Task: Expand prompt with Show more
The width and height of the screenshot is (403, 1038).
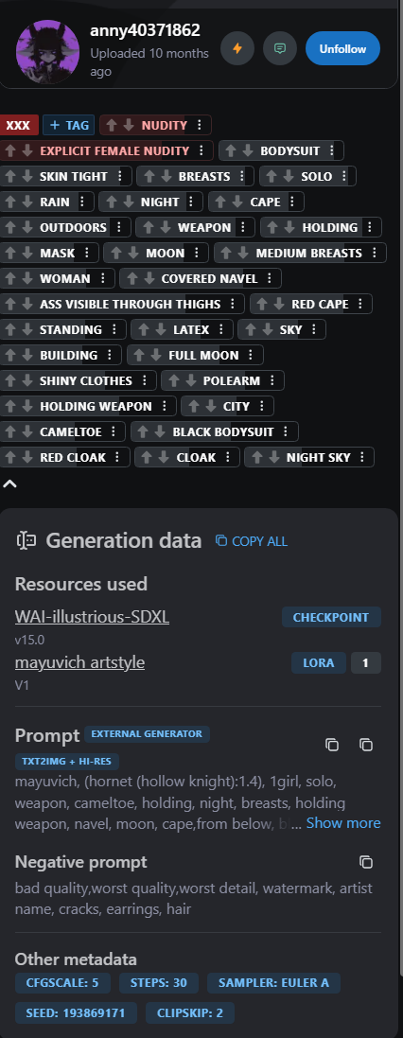Action: pos(343,823)
